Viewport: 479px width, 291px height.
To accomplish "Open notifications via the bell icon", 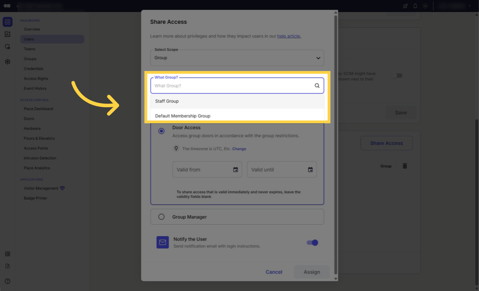I will [x=415, y=6].
